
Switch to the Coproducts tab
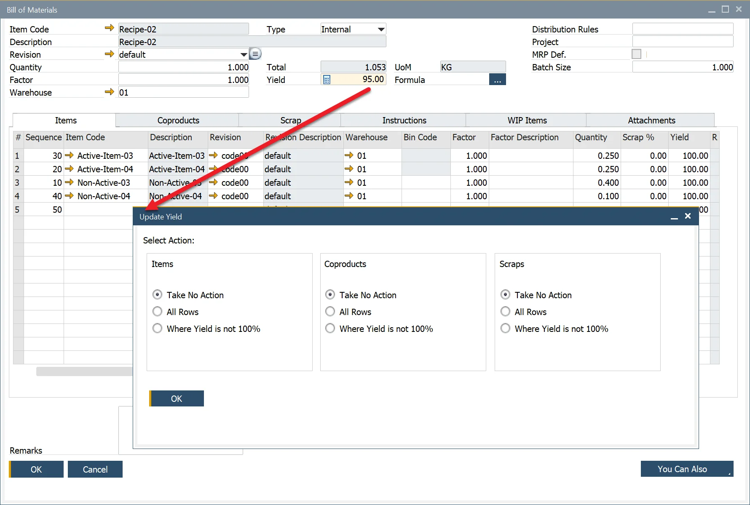tap(177, 120)
